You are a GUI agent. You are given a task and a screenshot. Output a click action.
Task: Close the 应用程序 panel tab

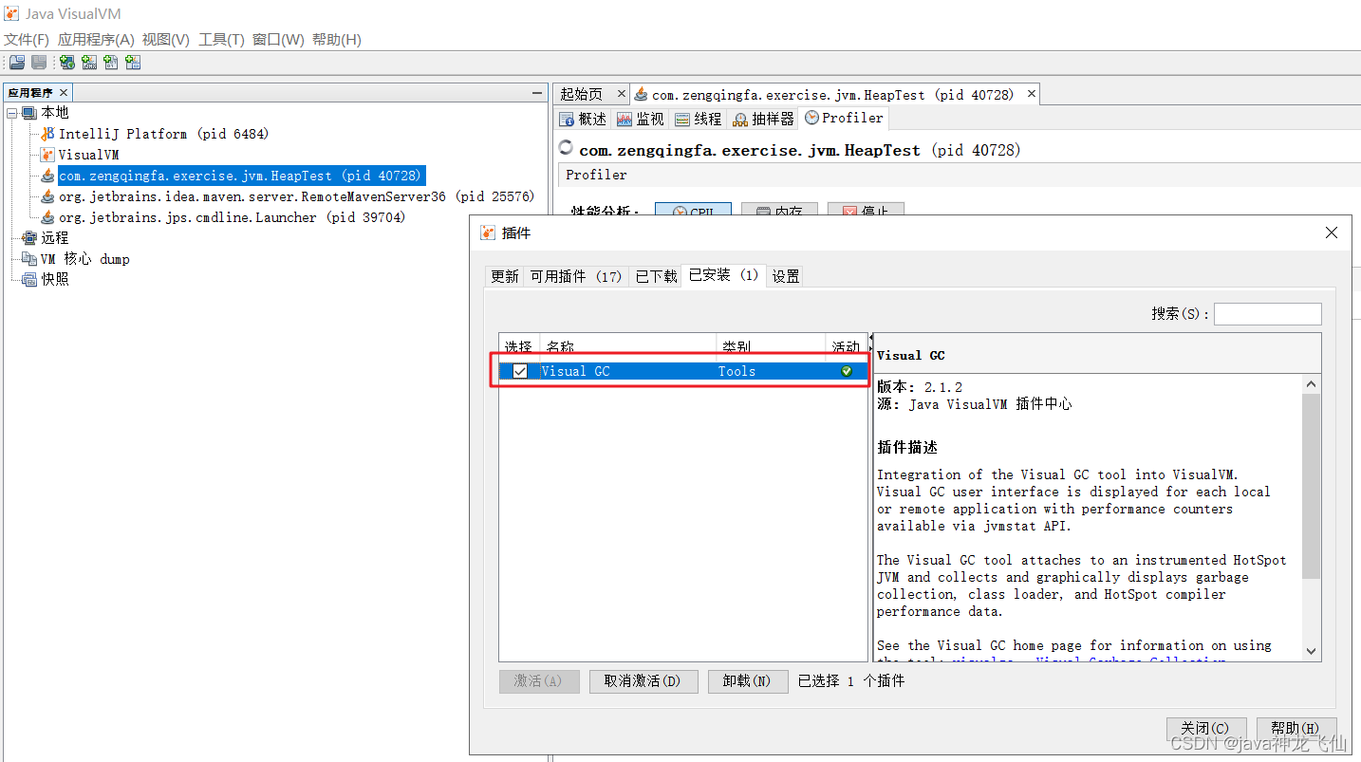pyautogui.click(x=64, y=92)
